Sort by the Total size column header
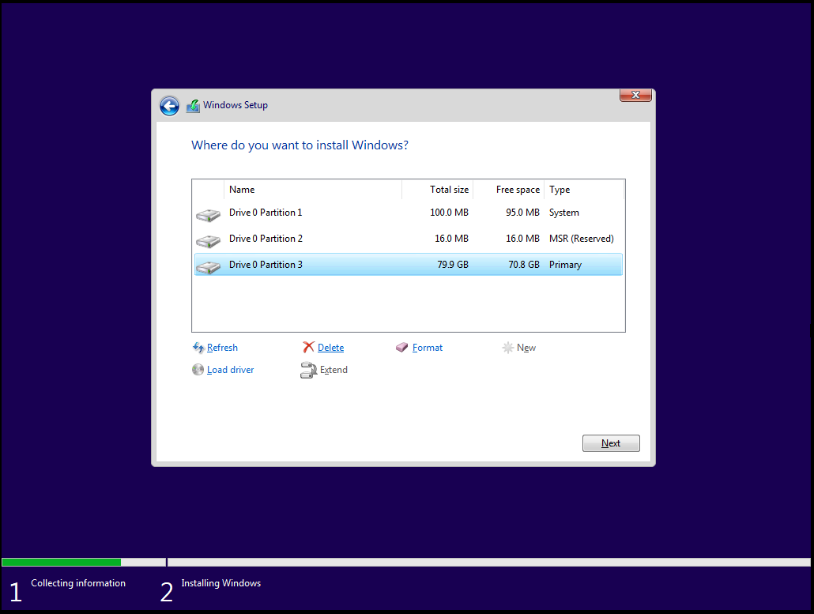Image resolution: width=814 pixels, height=614 pixels. [x=438, y=190]
